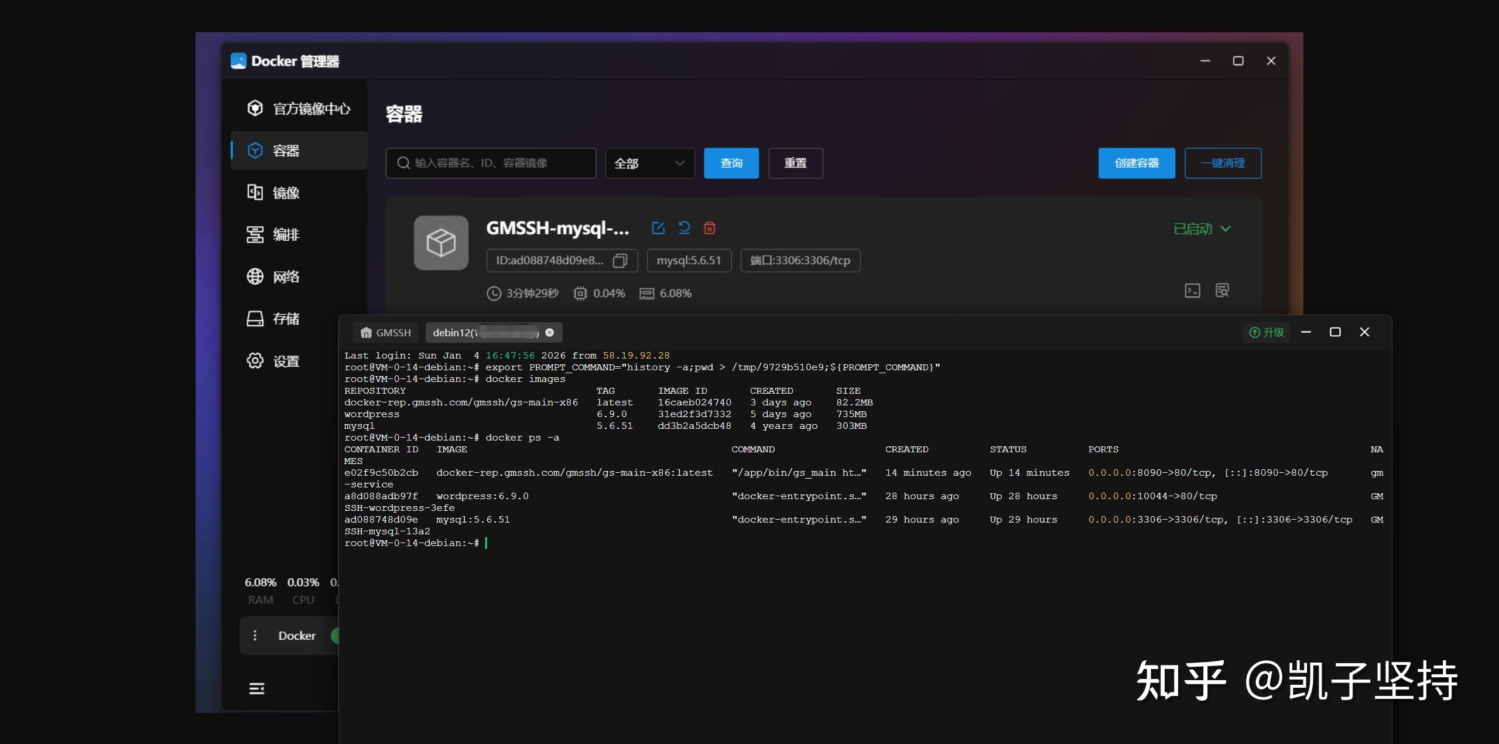Click the edit container icon
This screenshot has height=744, width=1499.
pos(658,228)
